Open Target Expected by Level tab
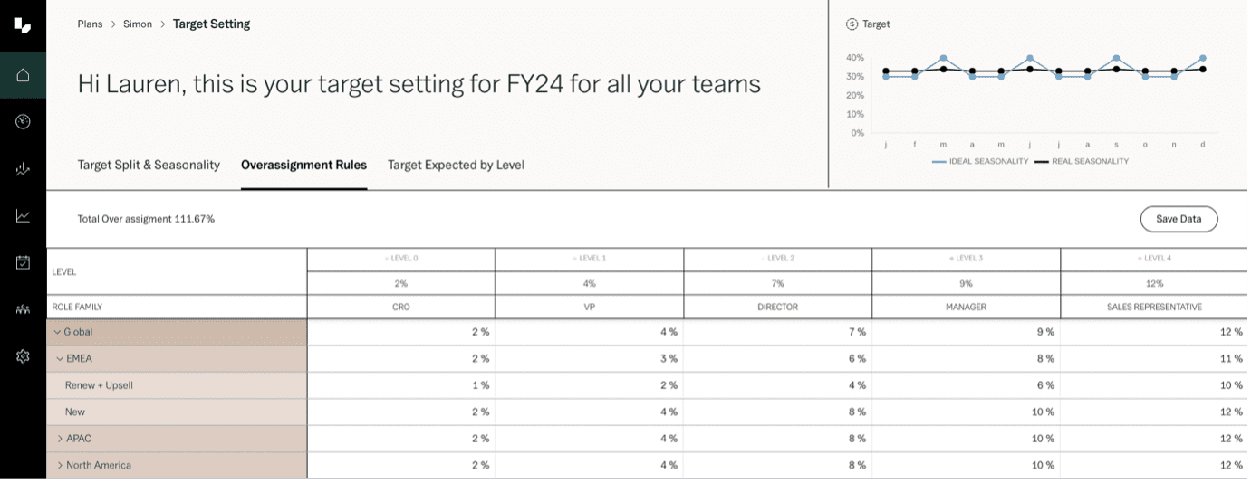Screen dimensions: 1251x483 coord(456,165)
